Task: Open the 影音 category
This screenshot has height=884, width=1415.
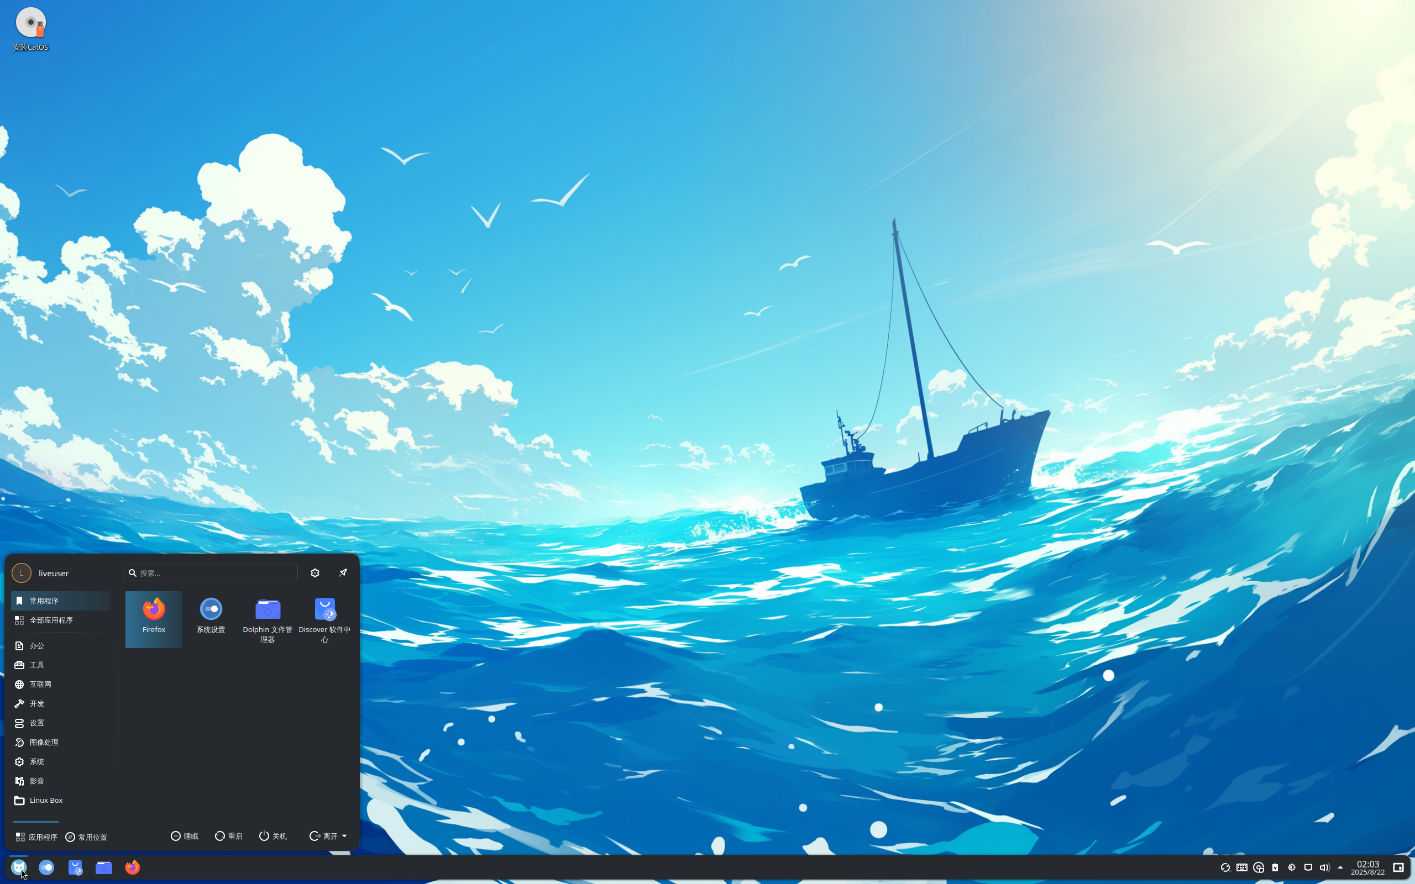Action: pyautogui.click(x=61, y=781)
